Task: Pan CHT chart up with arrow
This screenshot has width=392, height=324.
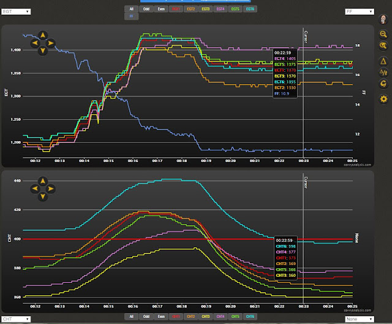Action: click(43, 181)
